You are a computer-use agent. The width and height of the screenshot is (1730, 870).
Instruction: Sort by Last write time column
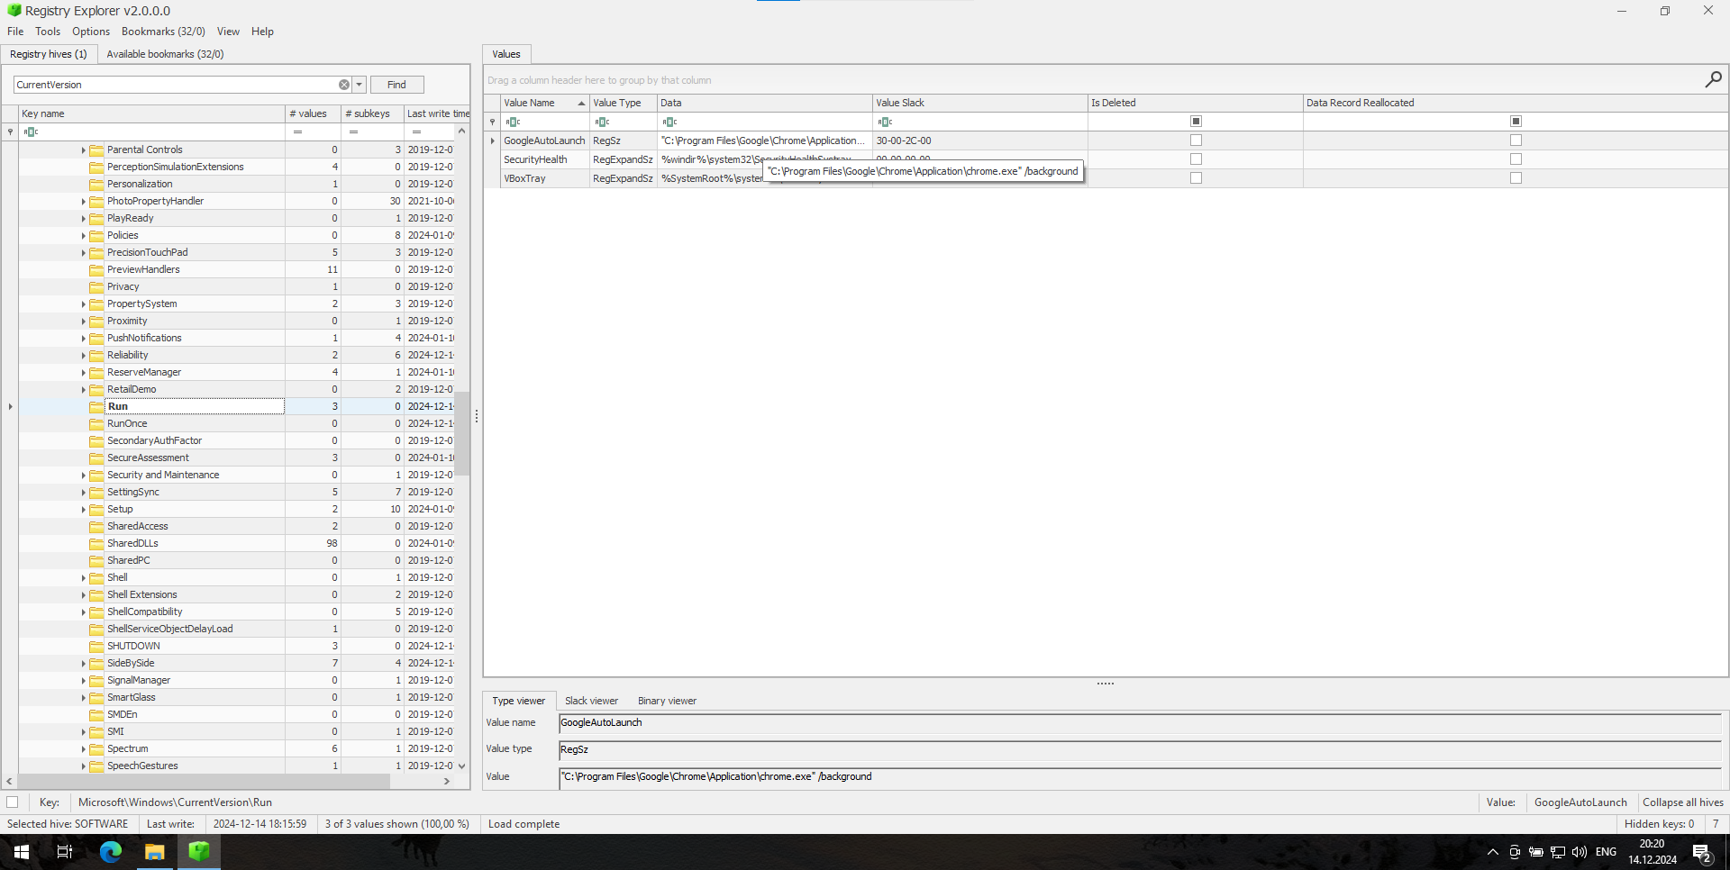pyautogui.click(x=437, y=113)
